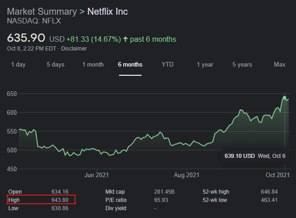This screenshot has width=296, height=218.
Task: Click the Netflix Inc title
Action: click(108, 11)
